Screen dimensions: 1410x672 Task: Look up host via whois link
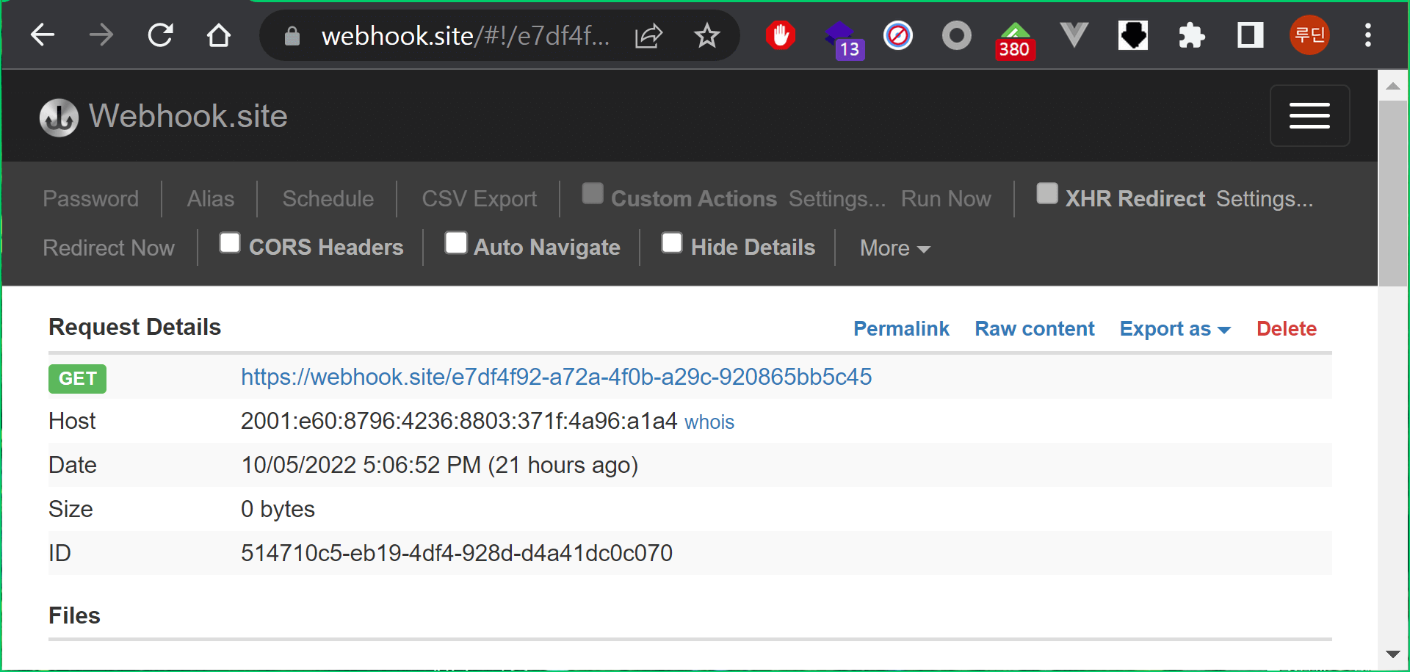click(709, 422)
